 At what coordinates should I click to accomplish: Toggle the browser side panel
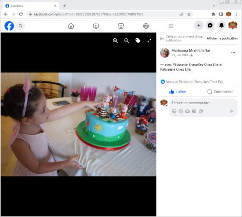click(221, 14)
